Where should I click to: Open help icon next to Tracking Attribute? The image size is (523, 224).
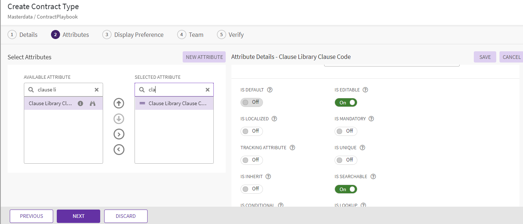point(293,148)
